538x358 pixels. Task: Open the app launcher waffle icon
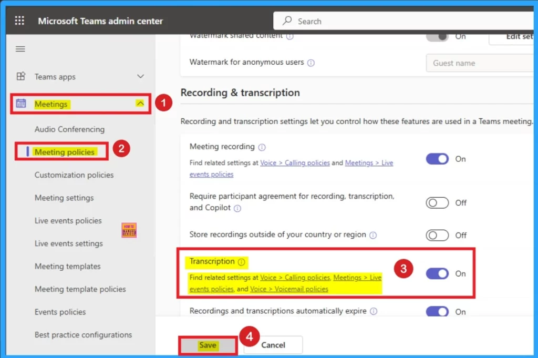click(x=19, y=21)
